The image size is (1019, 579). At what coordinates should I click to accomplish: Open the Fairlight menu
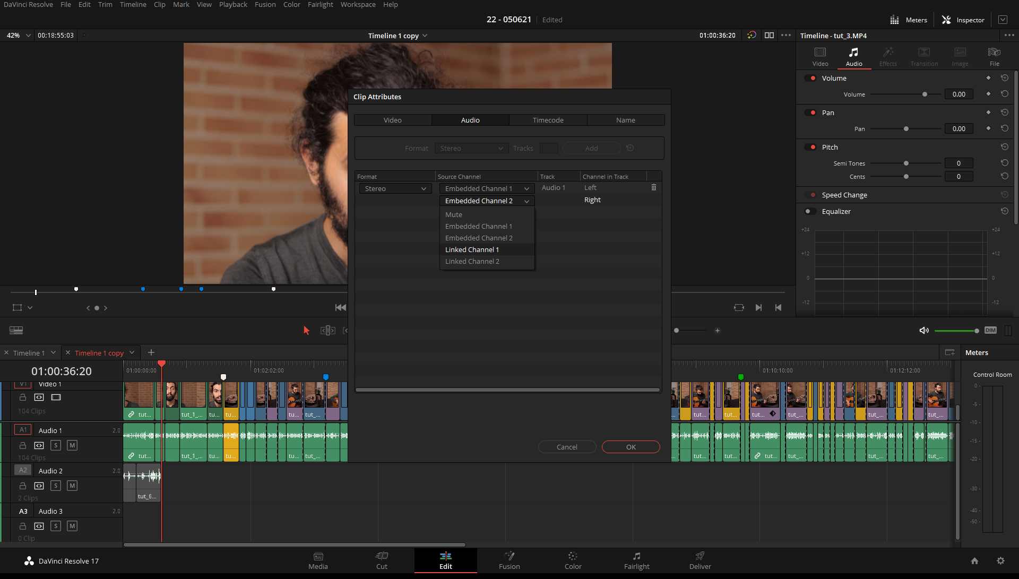[320, 4]
